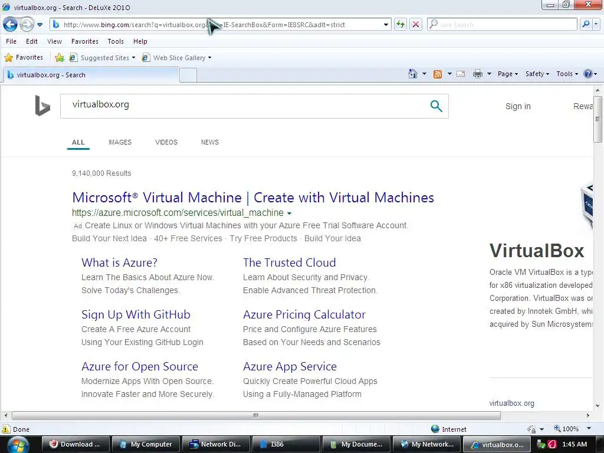Switch to the NEWS tab
The image size is (604, 453).
click(210, 142)
